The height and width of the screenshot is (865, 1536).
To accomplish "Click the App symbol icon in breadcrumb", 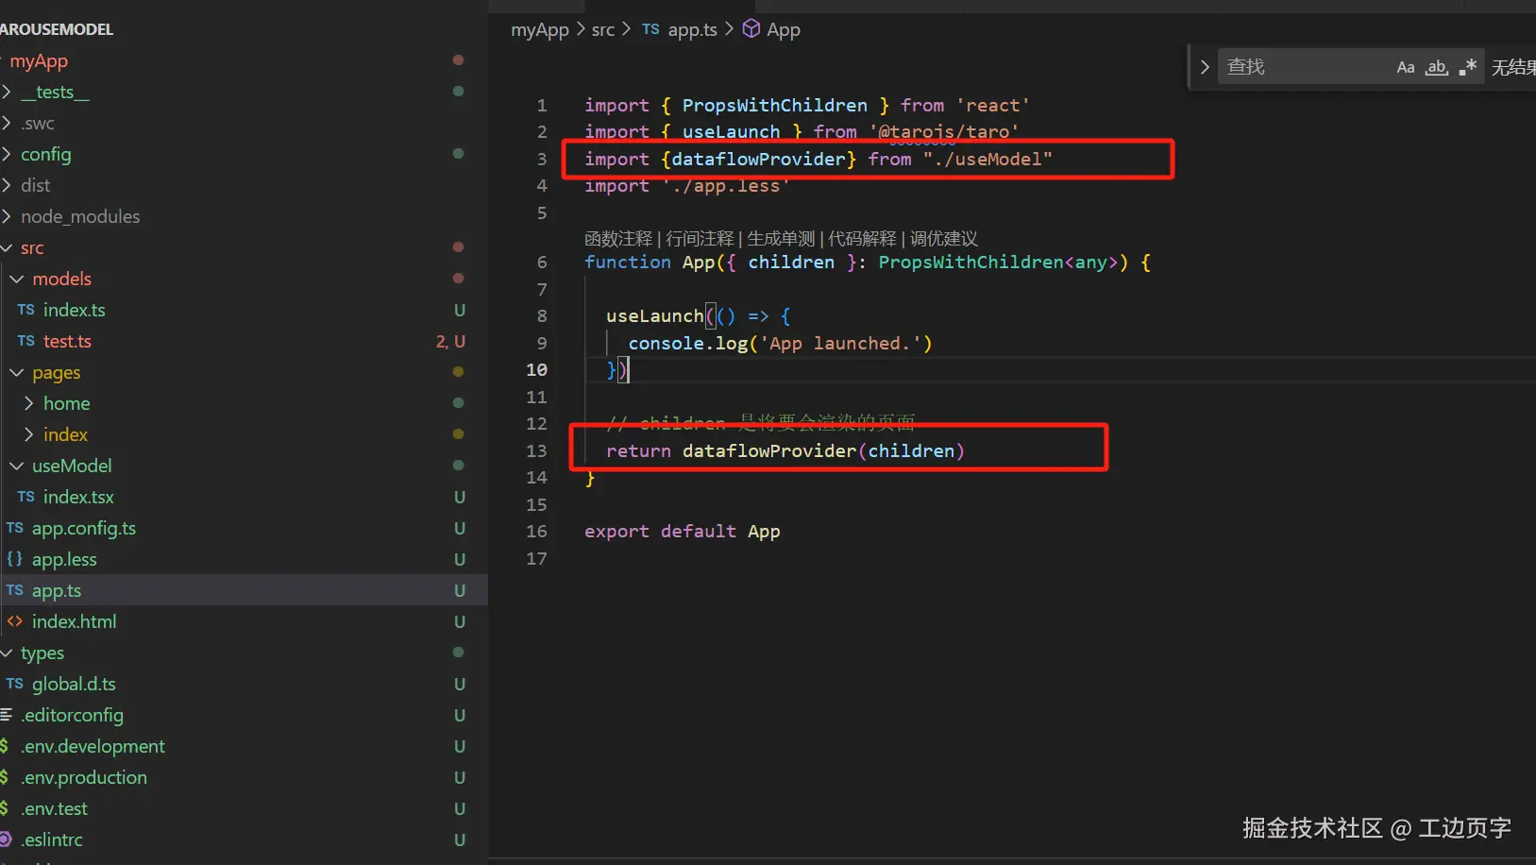I will (x=751, y=28).
